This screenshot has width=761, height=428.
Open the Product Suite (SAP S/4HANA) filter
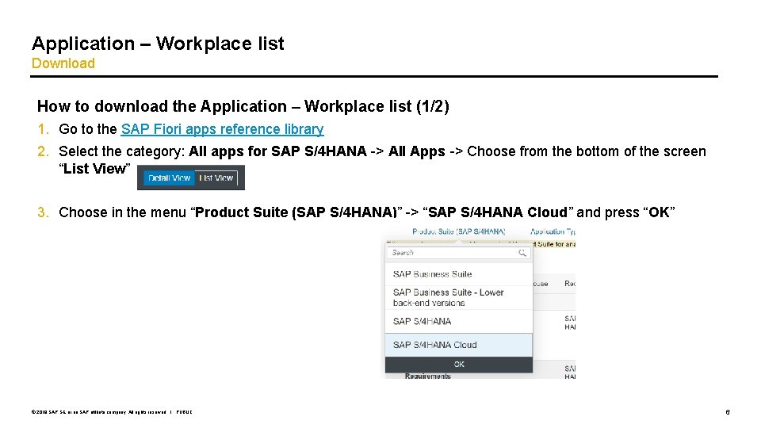coord(459,231)
